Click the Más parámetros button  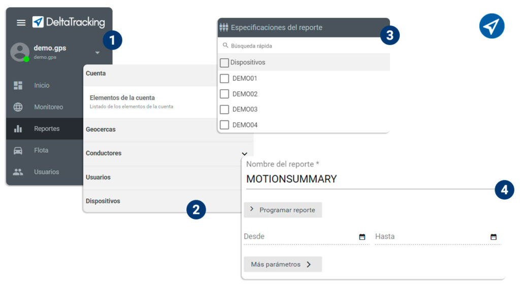(x=283, y=264)
